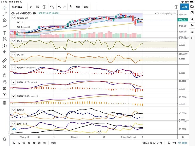This screenshot has height=146, width=195.
Task: Open chart in popup external-link icon
Action: pos(192,13)
